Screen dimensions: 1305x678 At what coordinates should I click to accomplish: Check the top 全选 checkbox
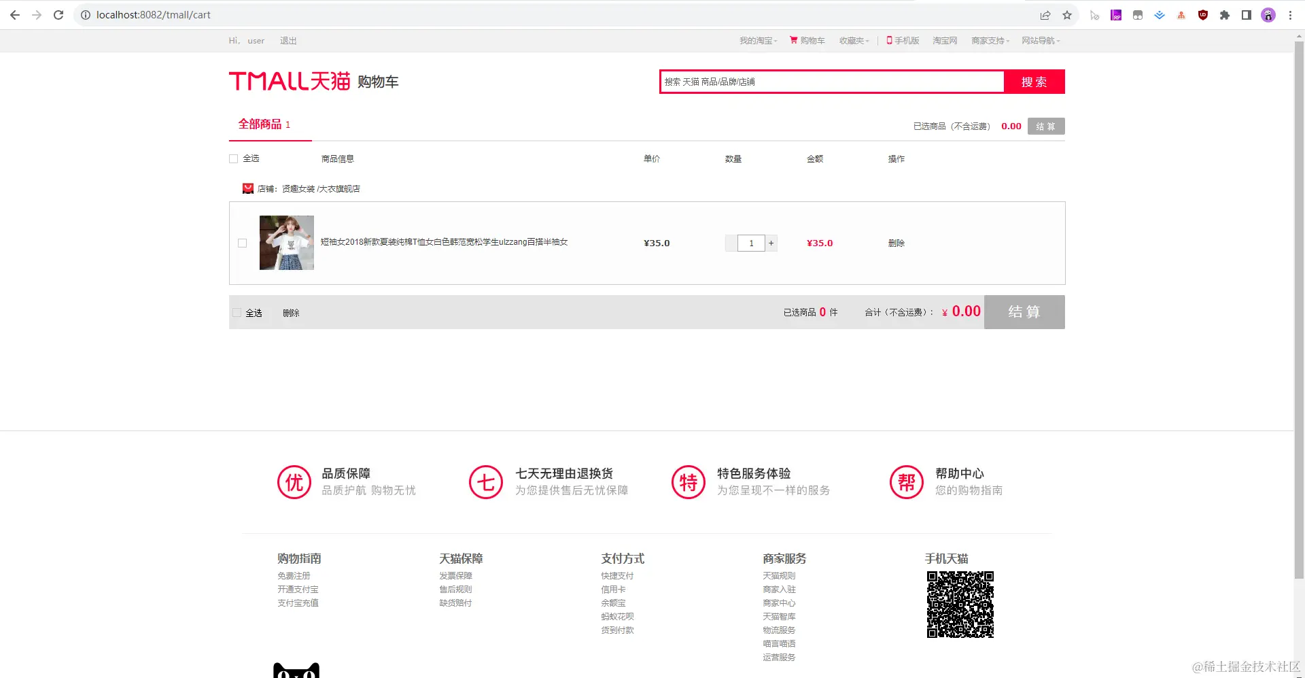click(x=234, y=158)
